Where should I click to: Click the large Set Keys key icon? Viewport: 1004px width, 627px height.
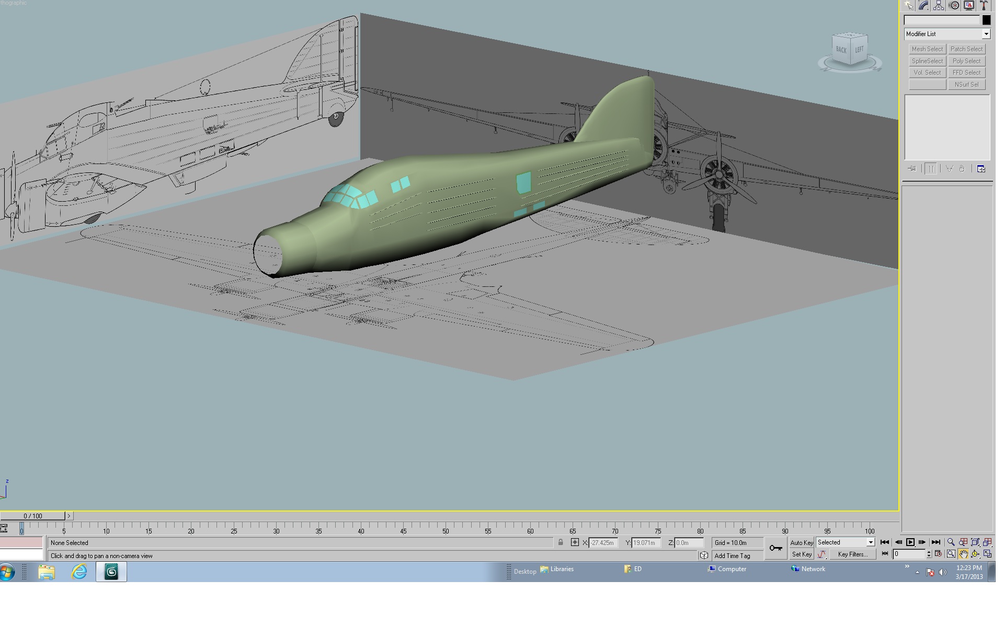coord(776,548)
